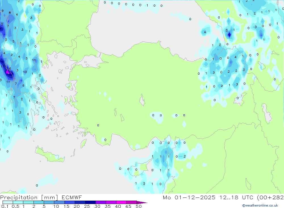Click the 'Mo 01-12-2025' date text

point(189,197)
